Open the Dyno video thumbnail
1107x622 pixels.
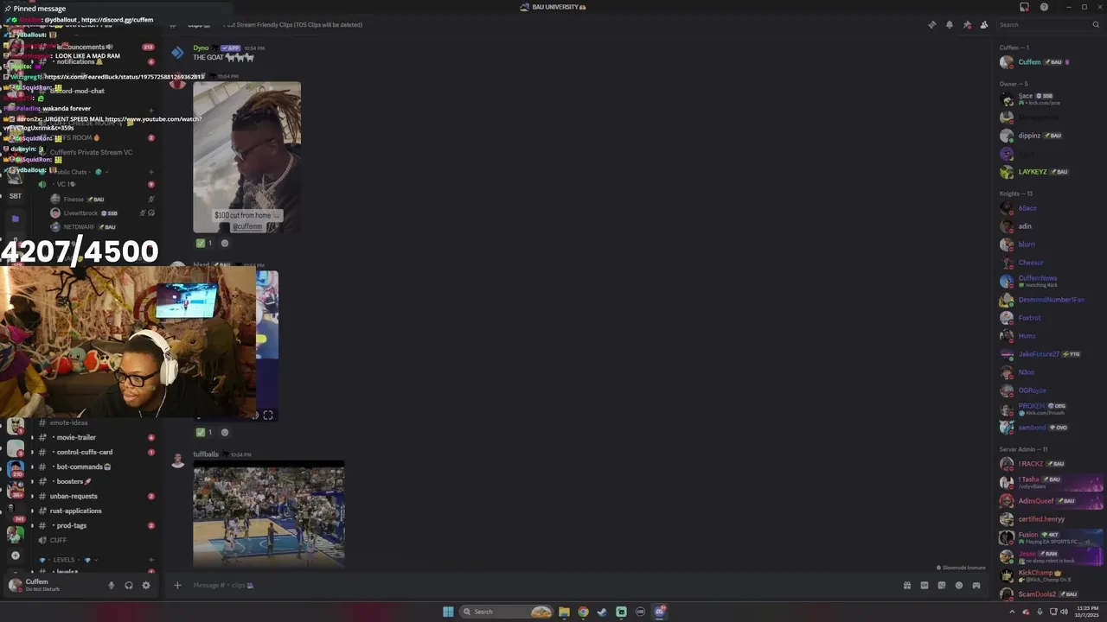(247, 157)
